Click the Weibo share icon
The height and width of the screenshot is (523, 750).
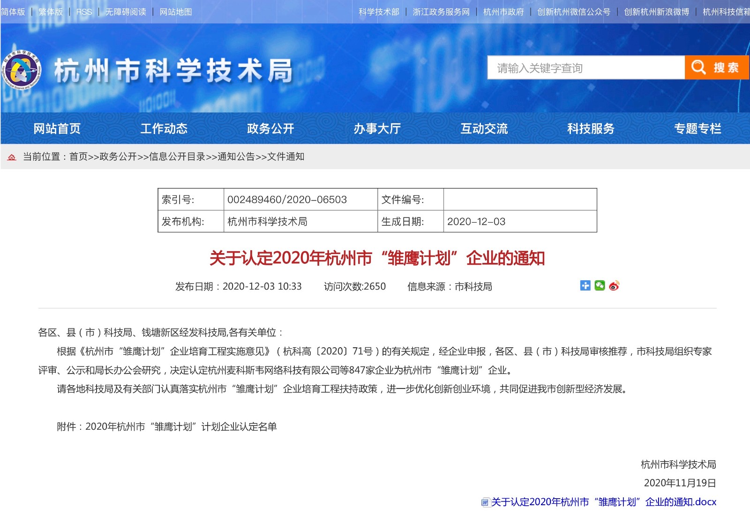click(614, 285)
